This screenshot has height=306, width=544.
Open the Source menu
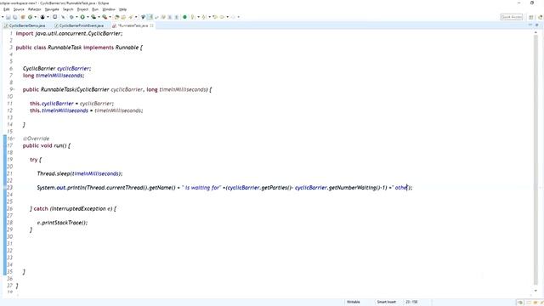point(19,9)
